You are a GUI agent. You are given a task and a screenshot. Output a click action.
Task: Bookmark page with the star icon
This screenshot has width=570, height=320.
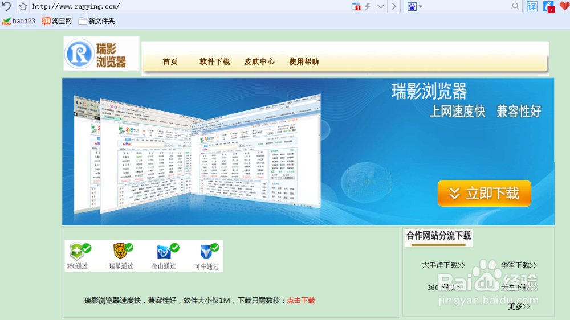23,6
